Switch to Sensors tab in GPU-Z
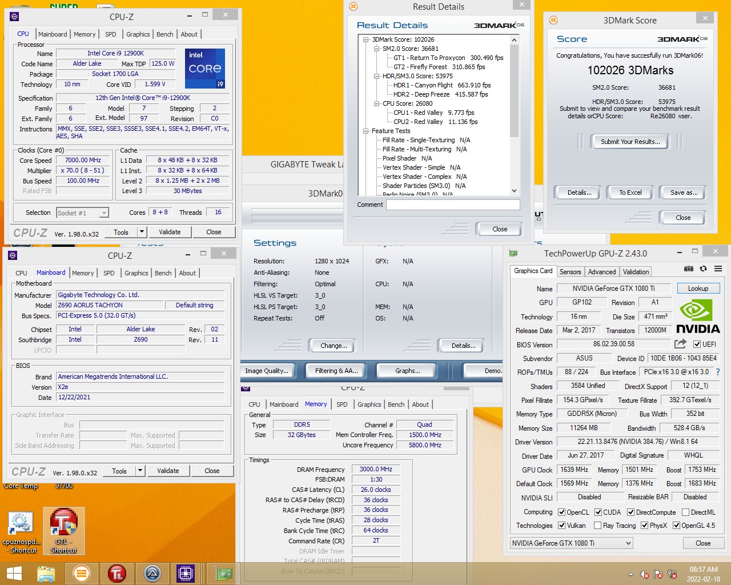731x585 pixels. [570, 272]
